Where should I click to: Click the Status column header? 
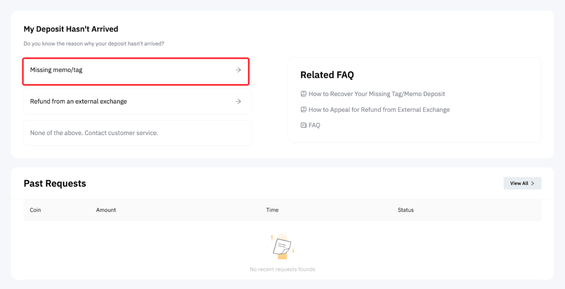(406, 210)
